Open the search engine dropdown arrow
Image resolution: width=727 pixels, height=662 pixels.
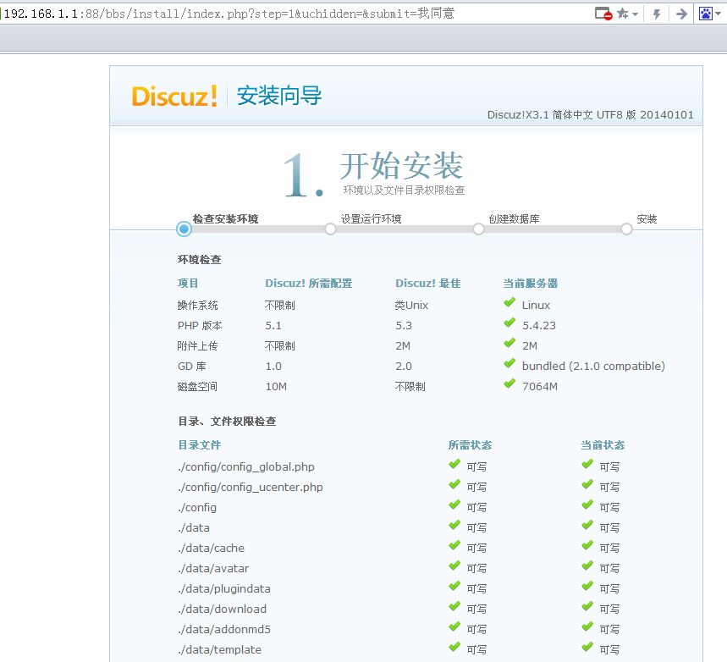click(x=719, y=14)
